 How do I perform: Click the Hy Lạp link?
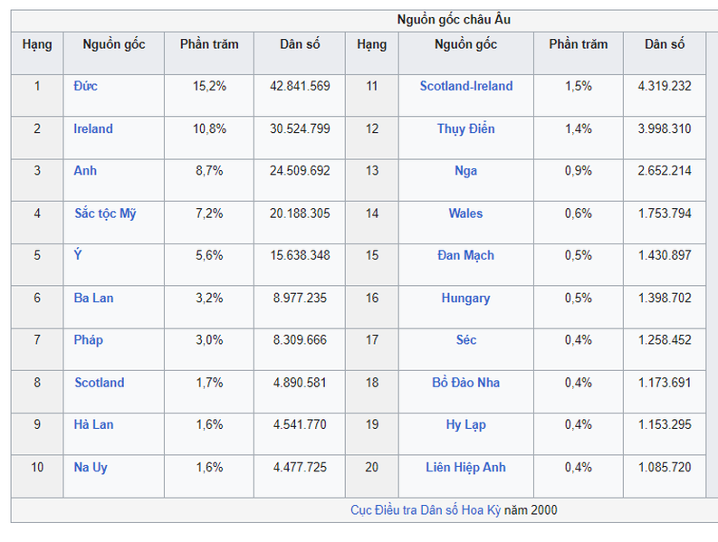(465, 425)
